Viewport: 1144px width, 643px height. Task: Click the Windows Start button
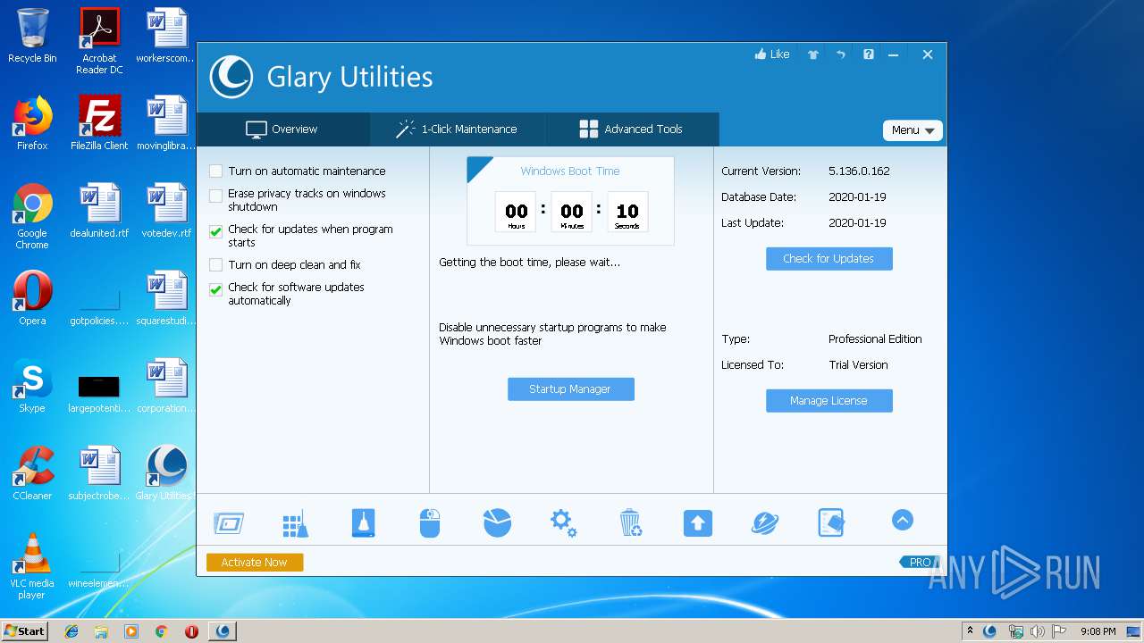coord(24,630)
